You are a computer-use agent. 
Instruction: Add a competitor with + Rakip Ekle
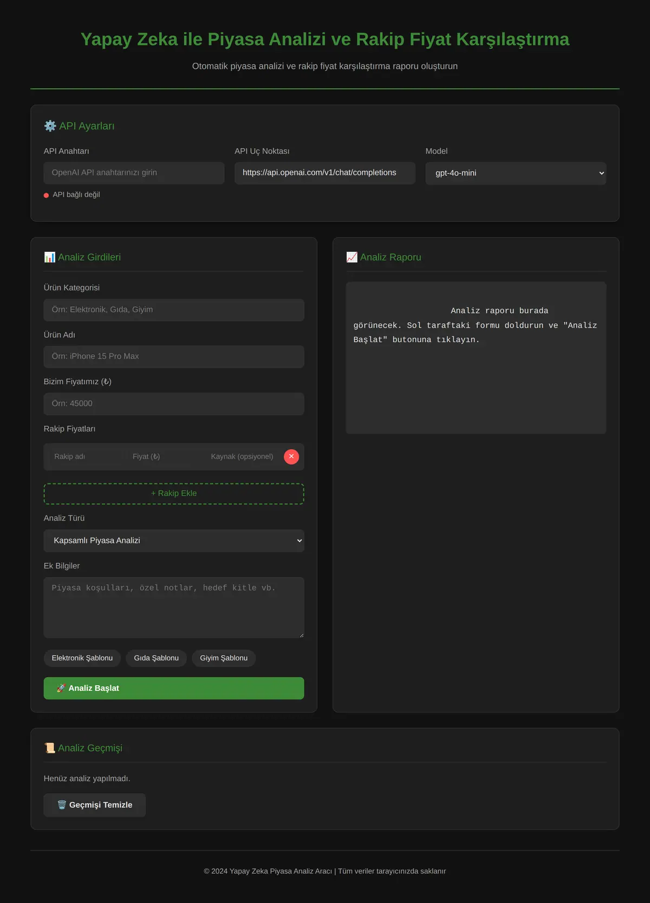coord(174,494)
